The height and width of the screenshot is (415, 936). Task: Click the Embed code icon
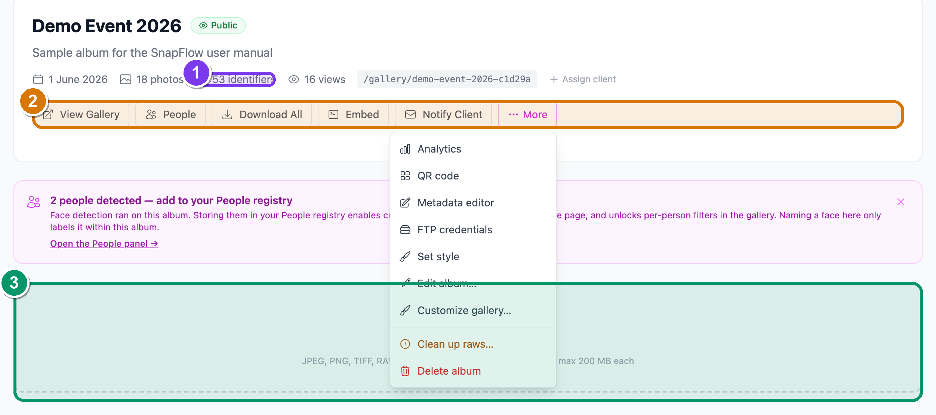[x=333, y=114]
